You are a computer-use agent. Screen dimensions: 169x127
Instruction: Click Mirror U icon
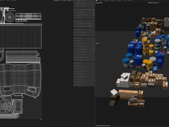click(75, 38)
